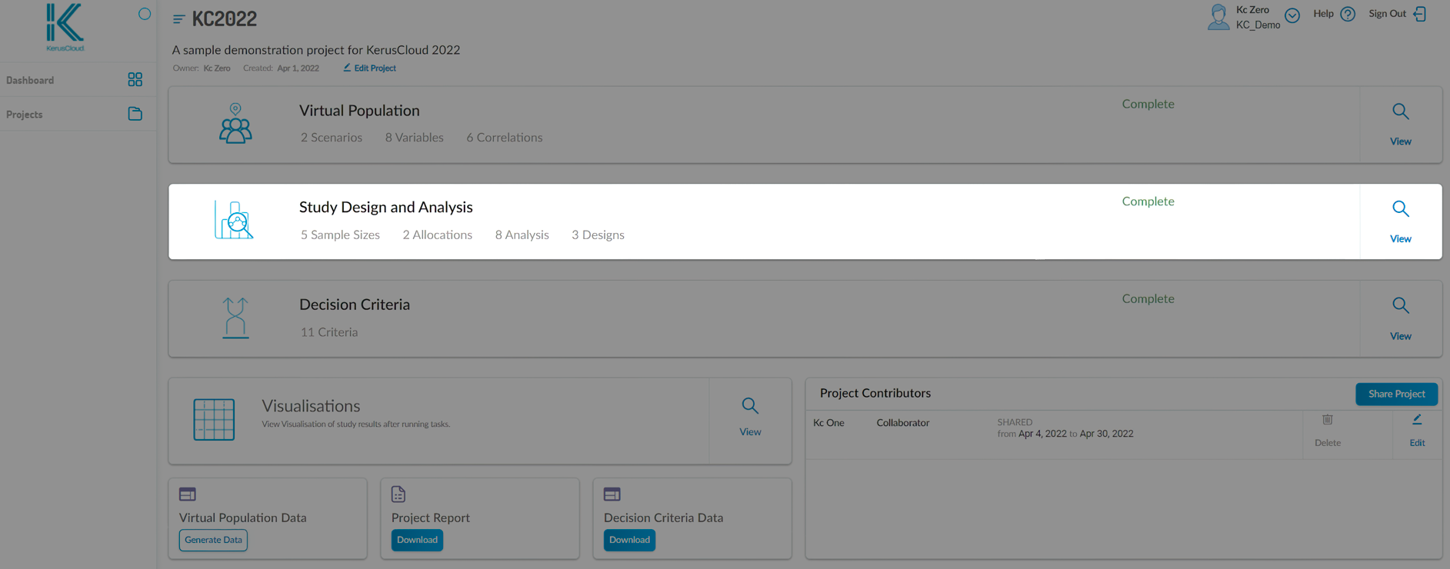The image size is (1450, 569).
Task: Click the Project Contributors heading
Action: [x=875, y=393]
